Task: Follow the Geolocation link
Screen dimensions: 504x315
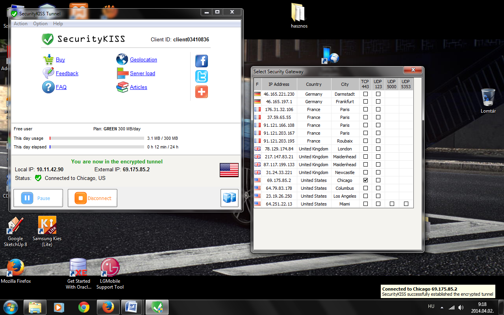Action: (143, 60)
